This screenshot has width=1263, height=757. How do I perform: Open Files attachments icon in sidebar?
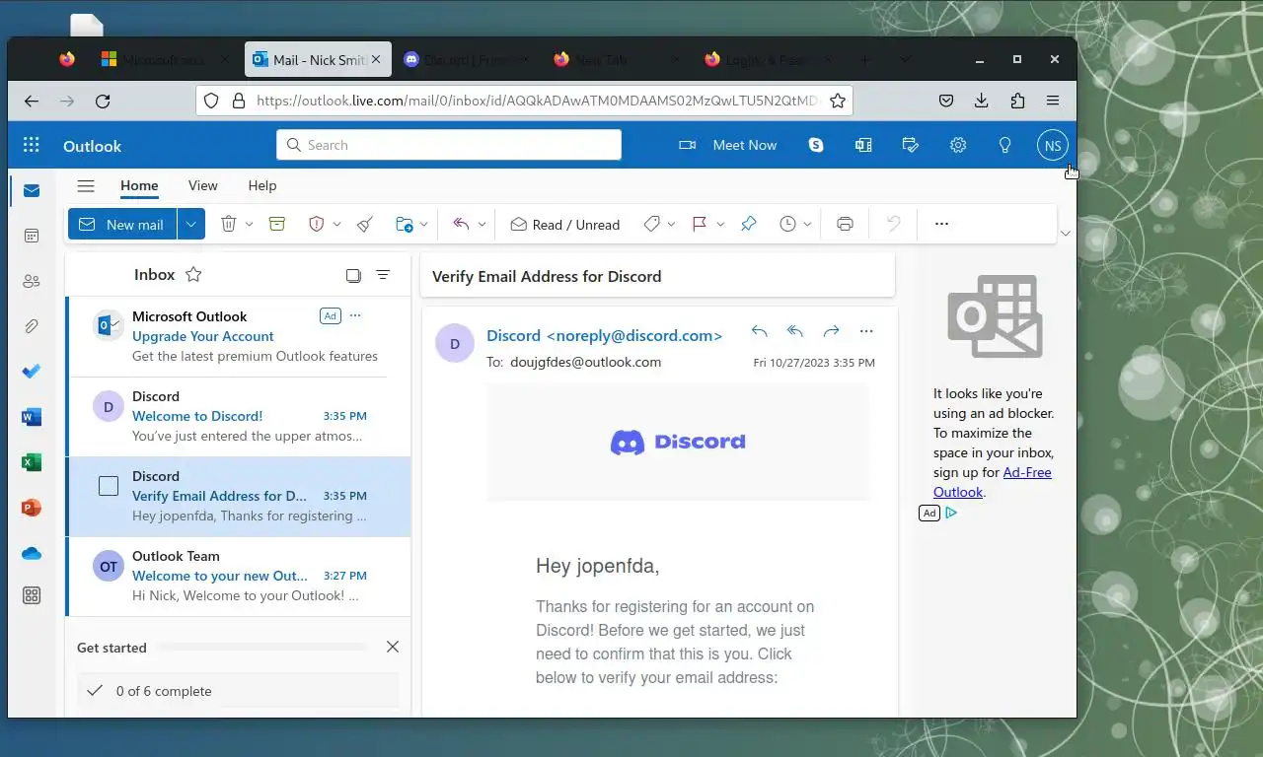pyautogui.click(x=32, y=326)
